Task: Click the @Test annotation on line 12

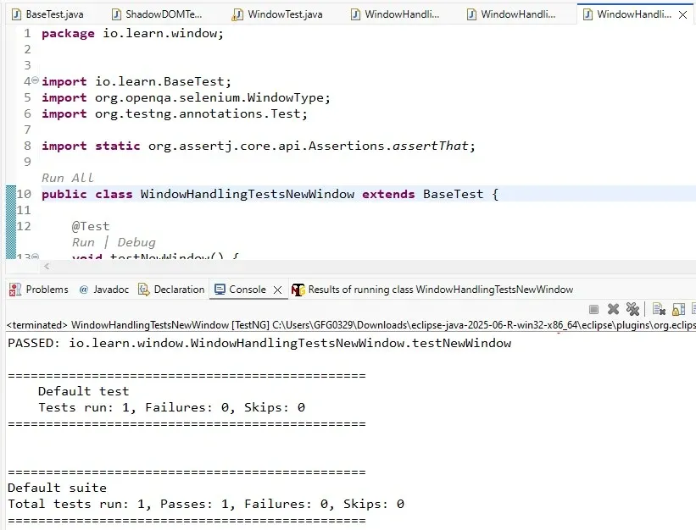Action: pyautogui.click(x=91, y=226)
